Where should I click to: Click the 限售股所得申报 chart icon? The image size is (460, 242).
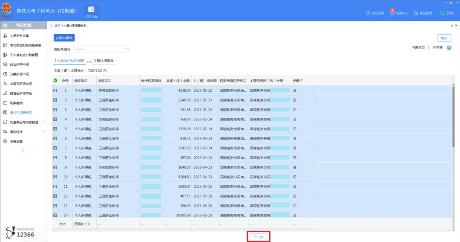(x=5, y=93)
